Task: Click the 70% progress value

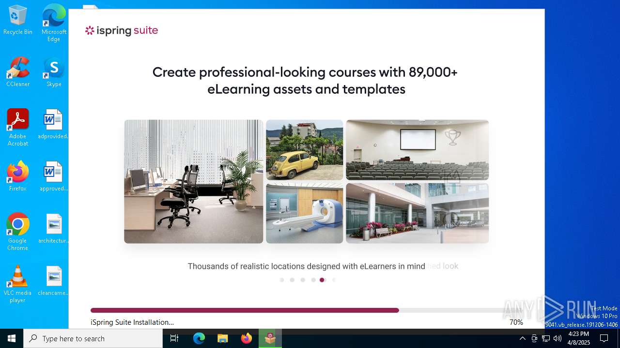Action: tap(516, 322)
